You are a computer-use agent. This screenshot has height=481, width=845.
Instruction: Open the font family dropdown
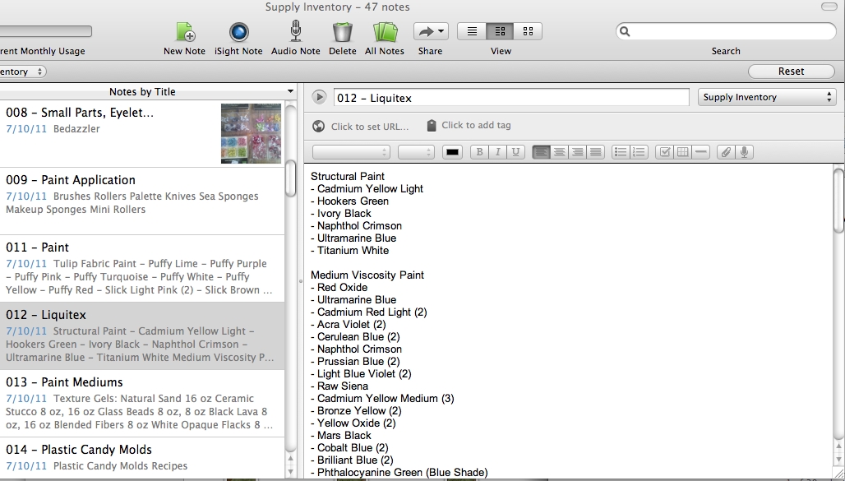tap(351, 152)
